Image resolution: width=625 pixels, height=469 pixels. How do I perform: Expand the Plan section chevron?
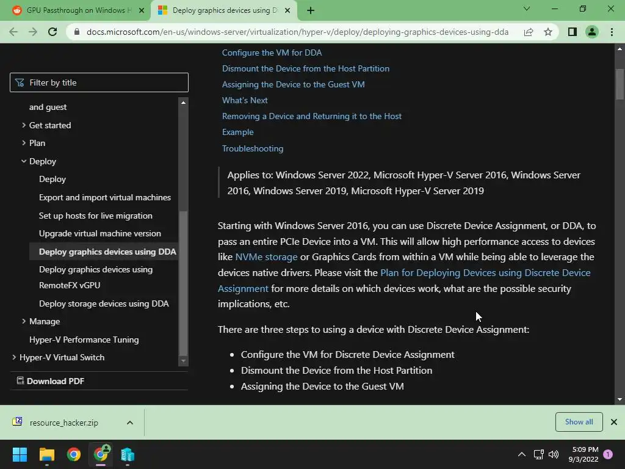pyautogui.click(x=24, y=143)
